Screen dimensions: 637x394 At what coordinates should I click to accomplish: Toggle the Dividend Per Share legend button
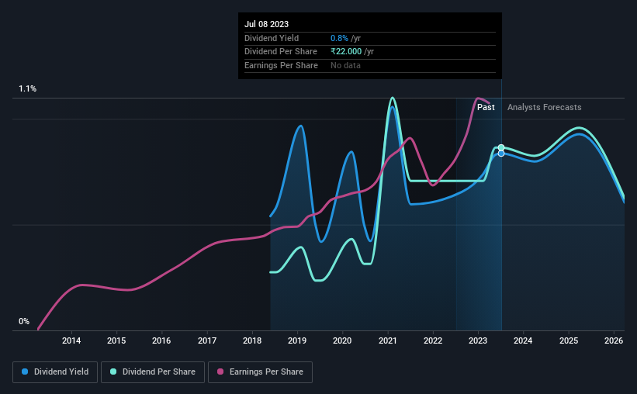153,372
